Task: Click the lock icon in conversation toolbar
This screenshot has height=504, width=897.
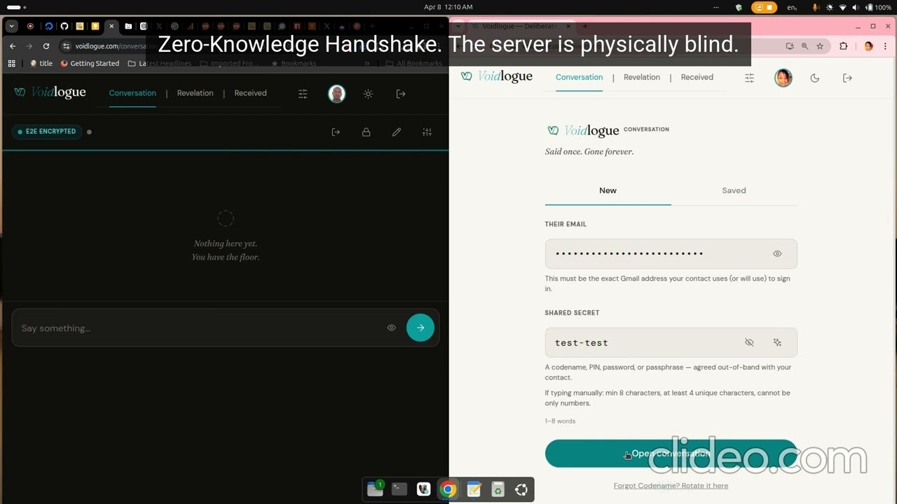Action: [366, 132]
